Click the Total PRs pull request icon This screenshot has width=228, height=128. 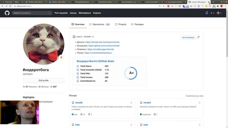78,74
